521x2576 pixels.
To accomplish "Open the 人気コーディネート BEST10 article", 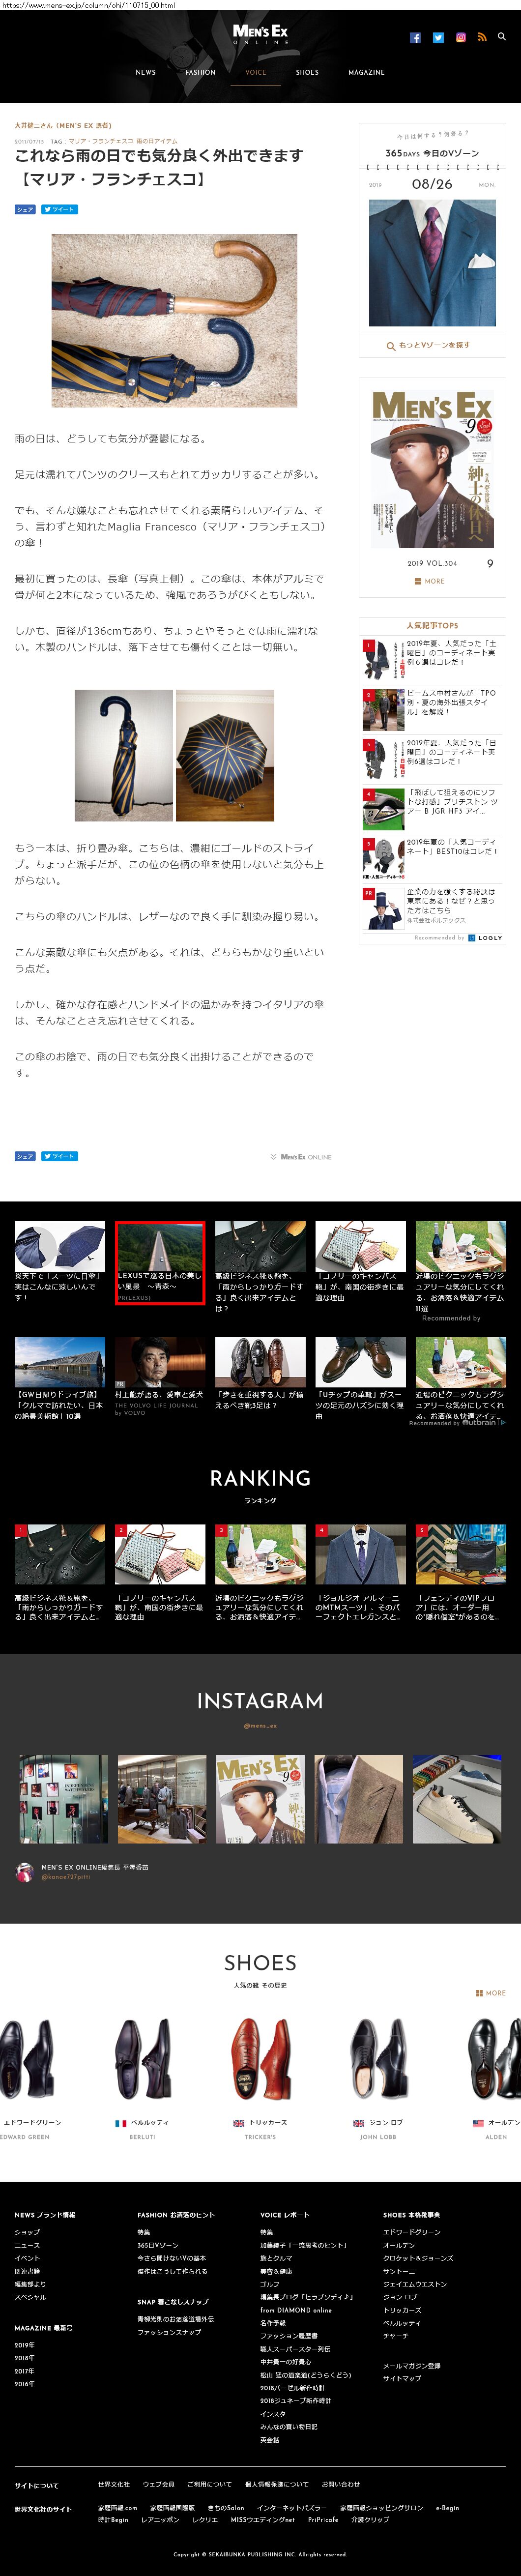I will pos(432,858).
